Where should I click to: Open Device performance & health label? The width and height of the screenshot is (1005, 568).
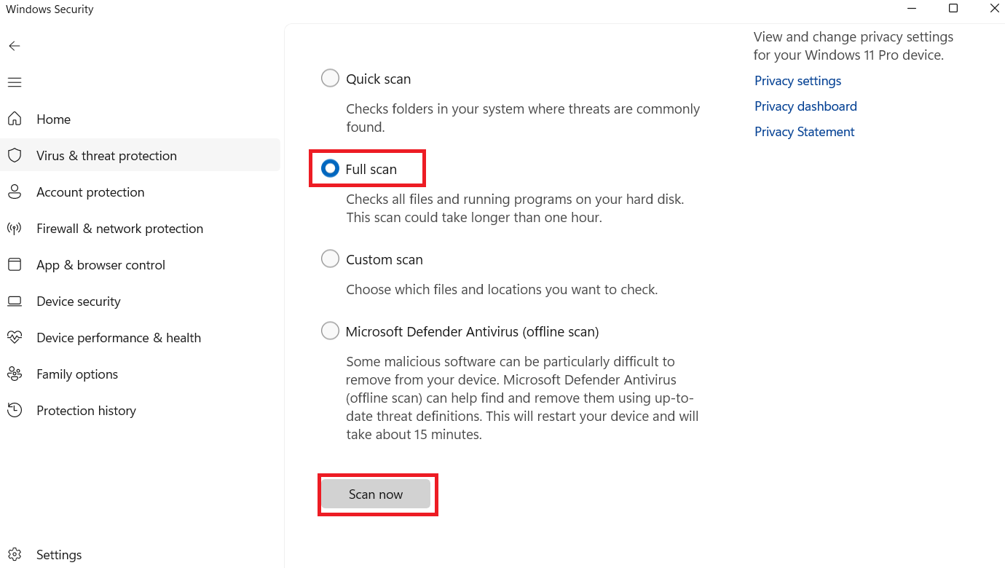(119, 338)
